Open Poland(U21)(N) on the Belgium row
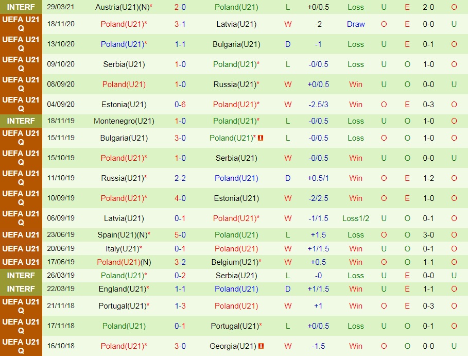This screenshot has height=356, width=468. pos(124,262)
